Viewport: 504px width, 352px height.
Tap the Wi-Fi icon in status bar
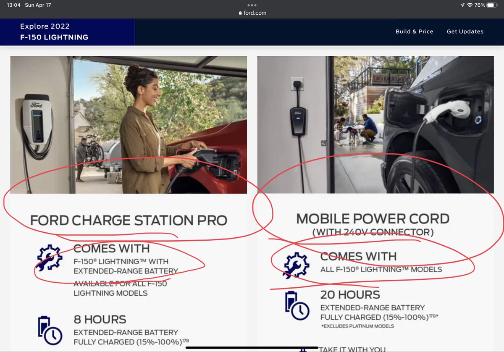(470, 5)
